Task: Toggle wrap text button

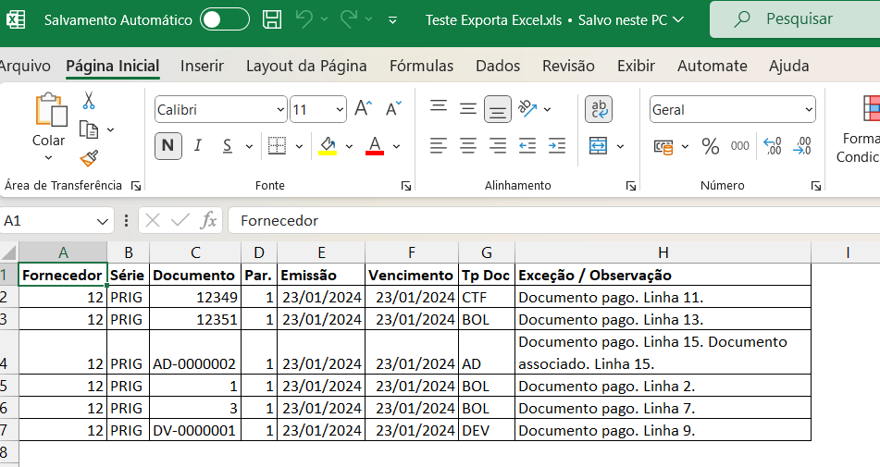Action: pos(599,109)
